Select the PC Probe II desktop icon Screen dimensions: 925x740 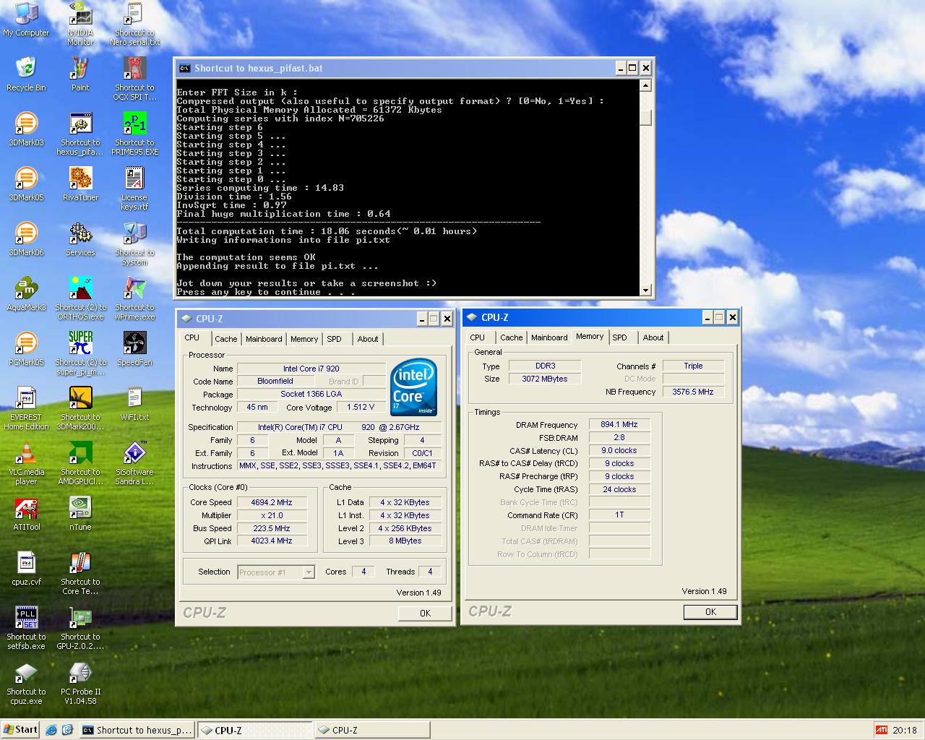80,683
